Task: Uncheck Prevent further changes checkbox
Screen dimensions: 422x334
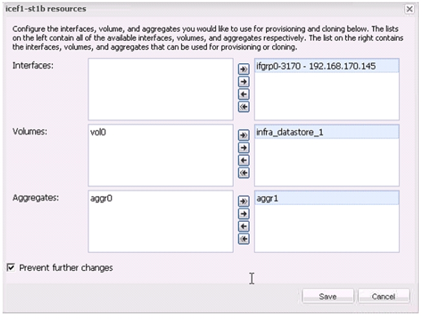Action: click(11, 268)
